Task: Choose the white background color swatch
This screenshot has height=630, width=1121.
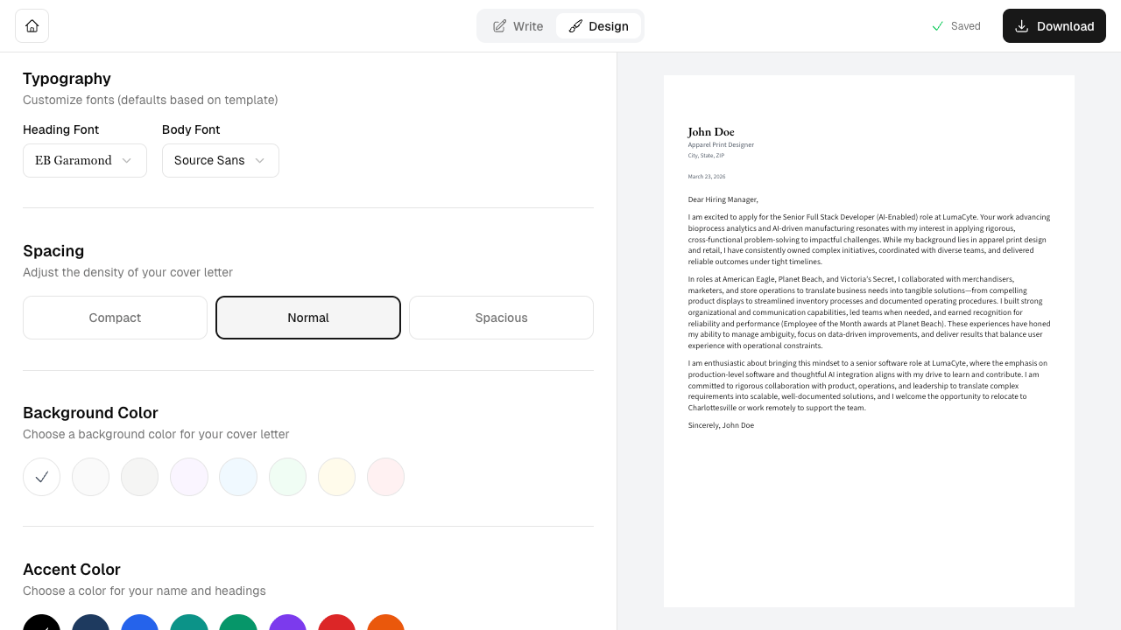Action: [x=42, y=477]
